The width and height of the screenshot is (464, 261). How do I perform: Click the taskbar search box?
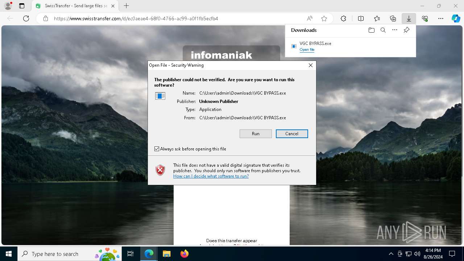click(70, 254)
